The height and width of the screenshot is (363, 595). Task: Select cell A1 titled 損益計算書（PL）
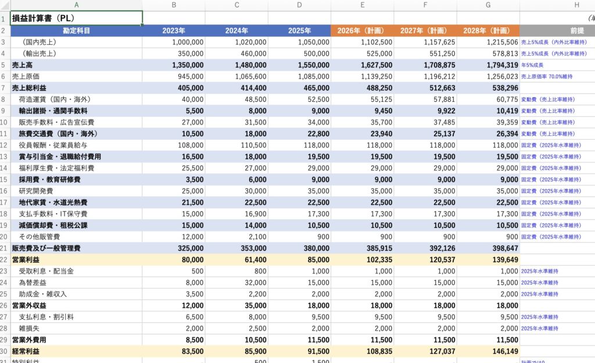(x=76, y=18)
